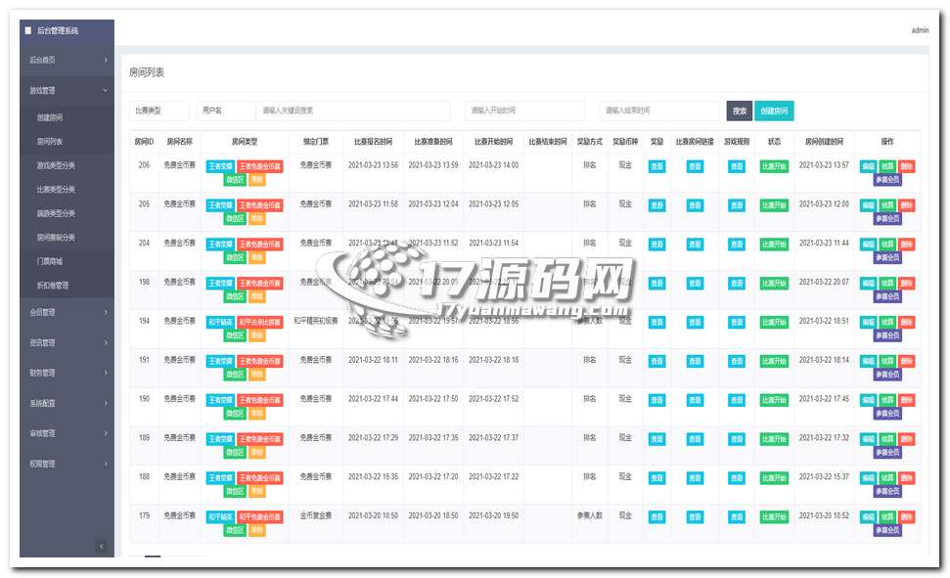Open 门票商城 in the sidebar
This screenshot has width=950, height=578.
point(50,261)
